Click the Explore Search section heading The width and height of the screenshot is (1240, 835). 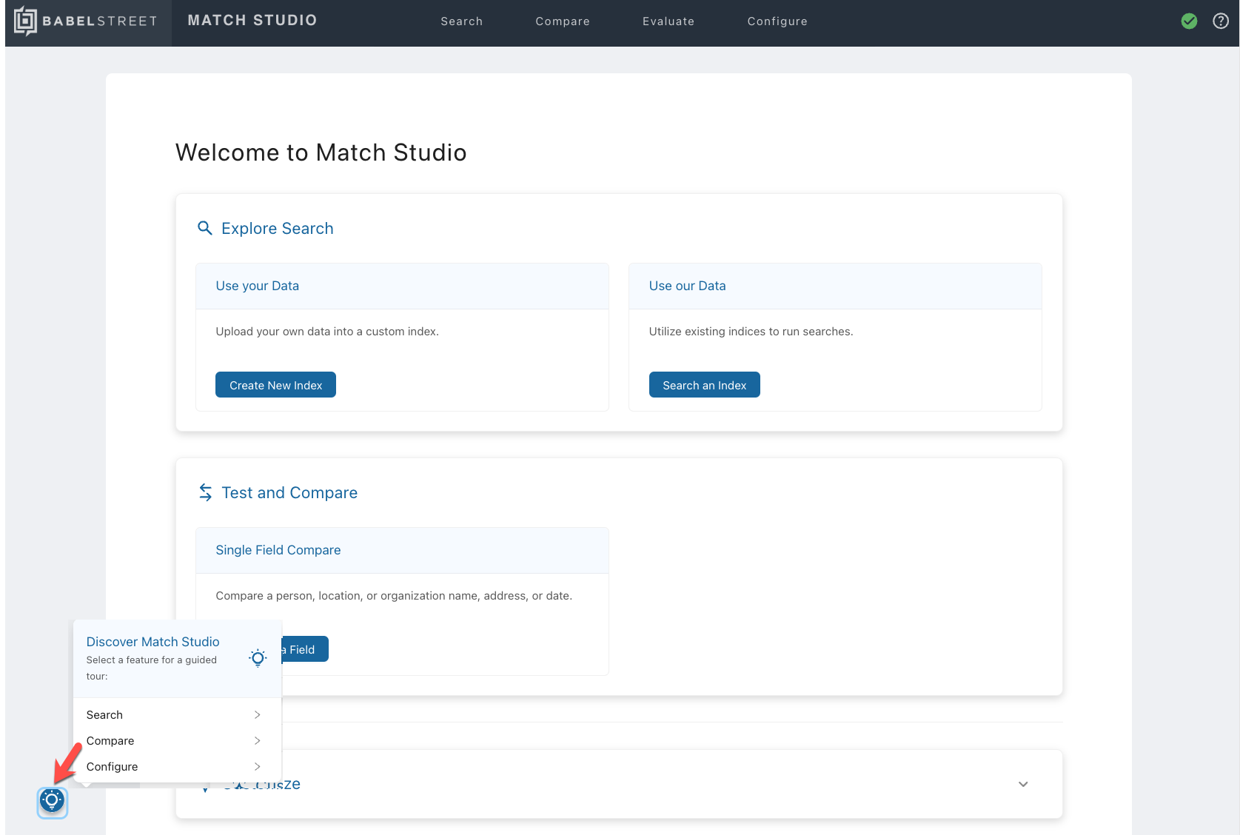[x=278, y=229]
